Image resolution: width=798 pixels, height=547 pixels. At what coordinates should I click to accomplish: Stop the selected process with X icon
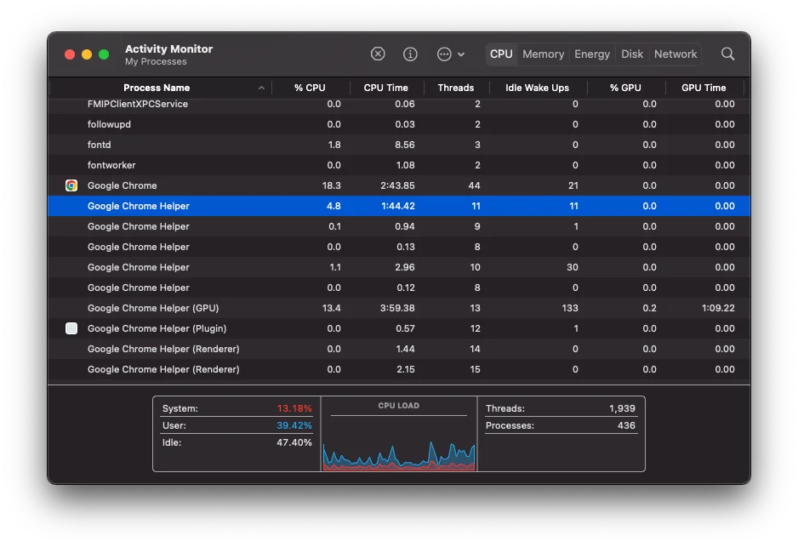tap(378, 54)
